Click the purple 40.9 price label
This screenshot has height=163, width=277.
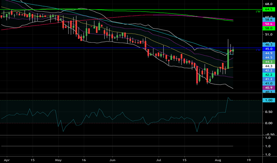[x=269, y=88]
